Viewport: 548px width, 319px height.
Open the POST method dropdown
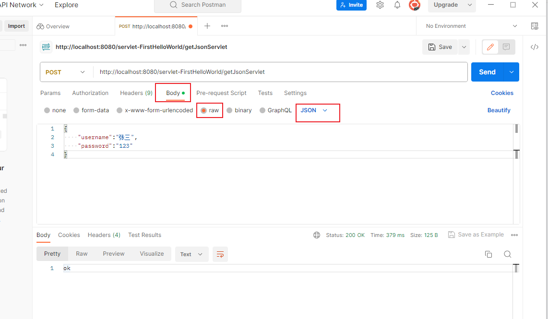pyautogui.click(x=65, y=72)
